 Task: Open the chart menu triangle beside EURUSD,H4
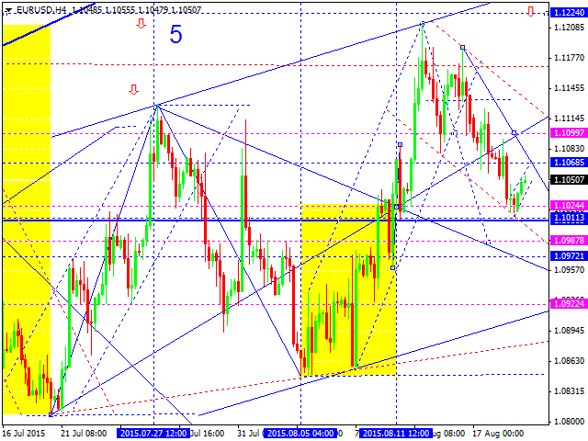(8, 10)
